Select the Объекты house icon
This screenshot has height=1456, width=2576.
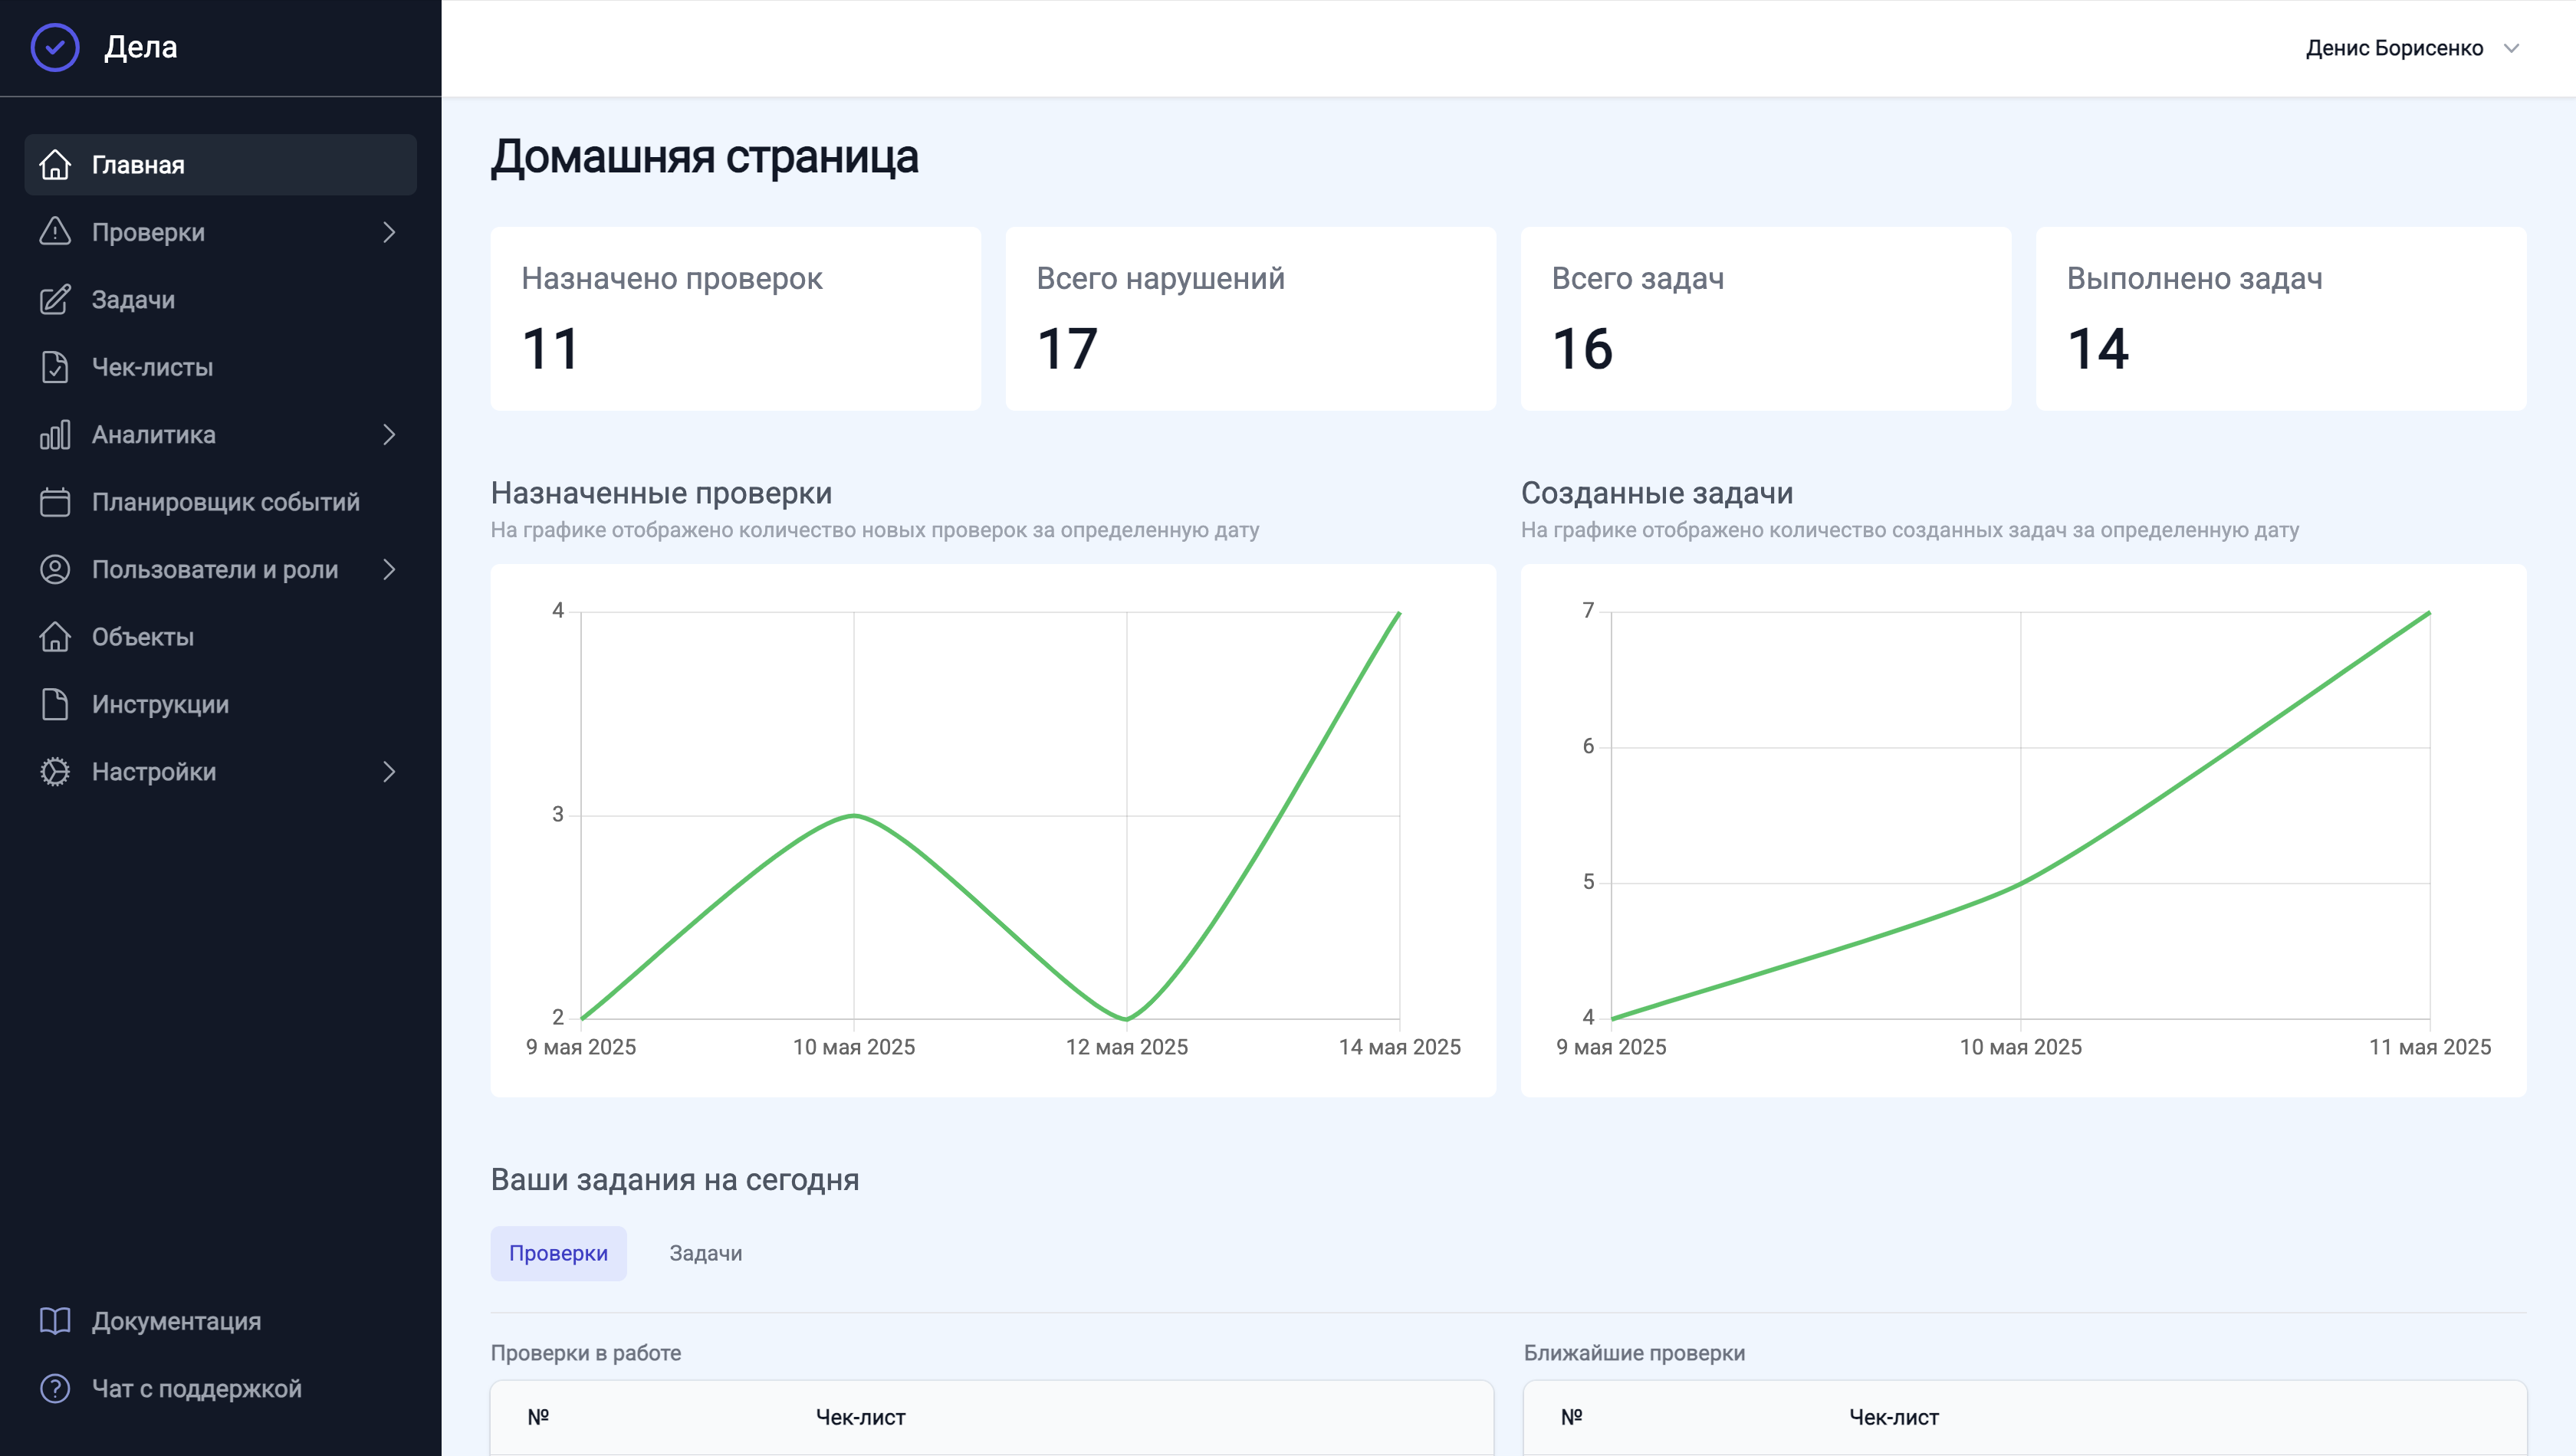click(54, 636)
